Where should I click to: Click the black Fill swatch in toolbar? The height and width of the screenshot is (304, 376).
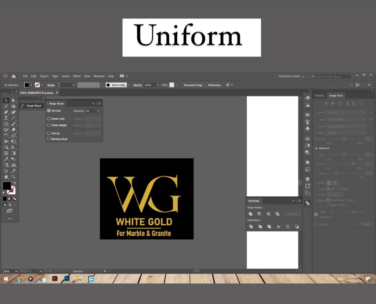[x=7, y=185]
